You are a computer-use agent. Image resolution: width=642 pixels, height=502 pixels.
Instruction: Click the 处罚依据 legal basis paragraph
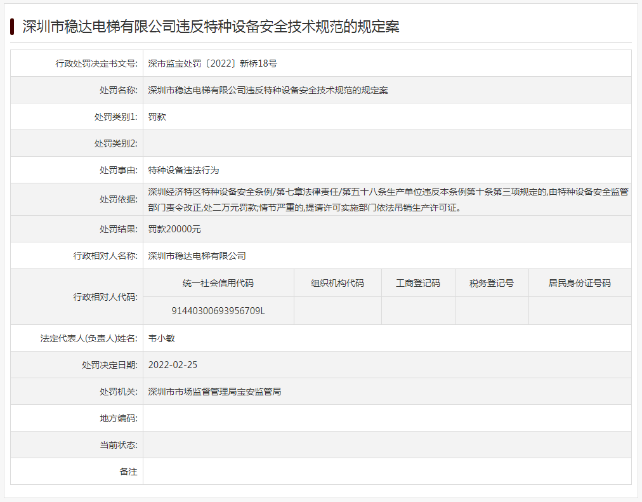pyautogui.click(x=387, y=199)
